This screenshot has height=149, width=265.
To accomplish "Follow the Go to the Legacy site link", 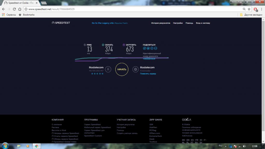I will pos(109,23).
